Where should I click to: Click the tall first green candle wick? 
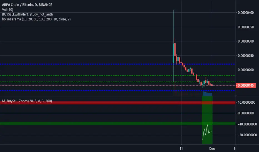(x=173, y=26)
